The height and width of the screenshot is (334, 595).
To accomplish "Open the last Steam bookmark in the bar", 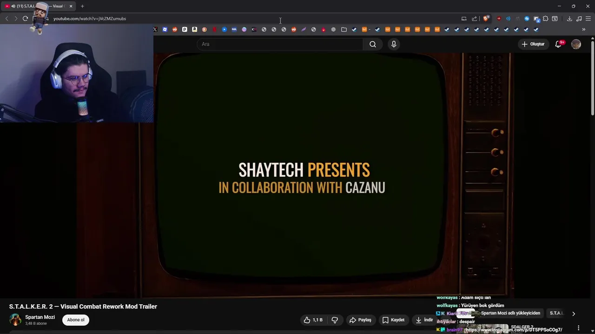I will [536, 29].
